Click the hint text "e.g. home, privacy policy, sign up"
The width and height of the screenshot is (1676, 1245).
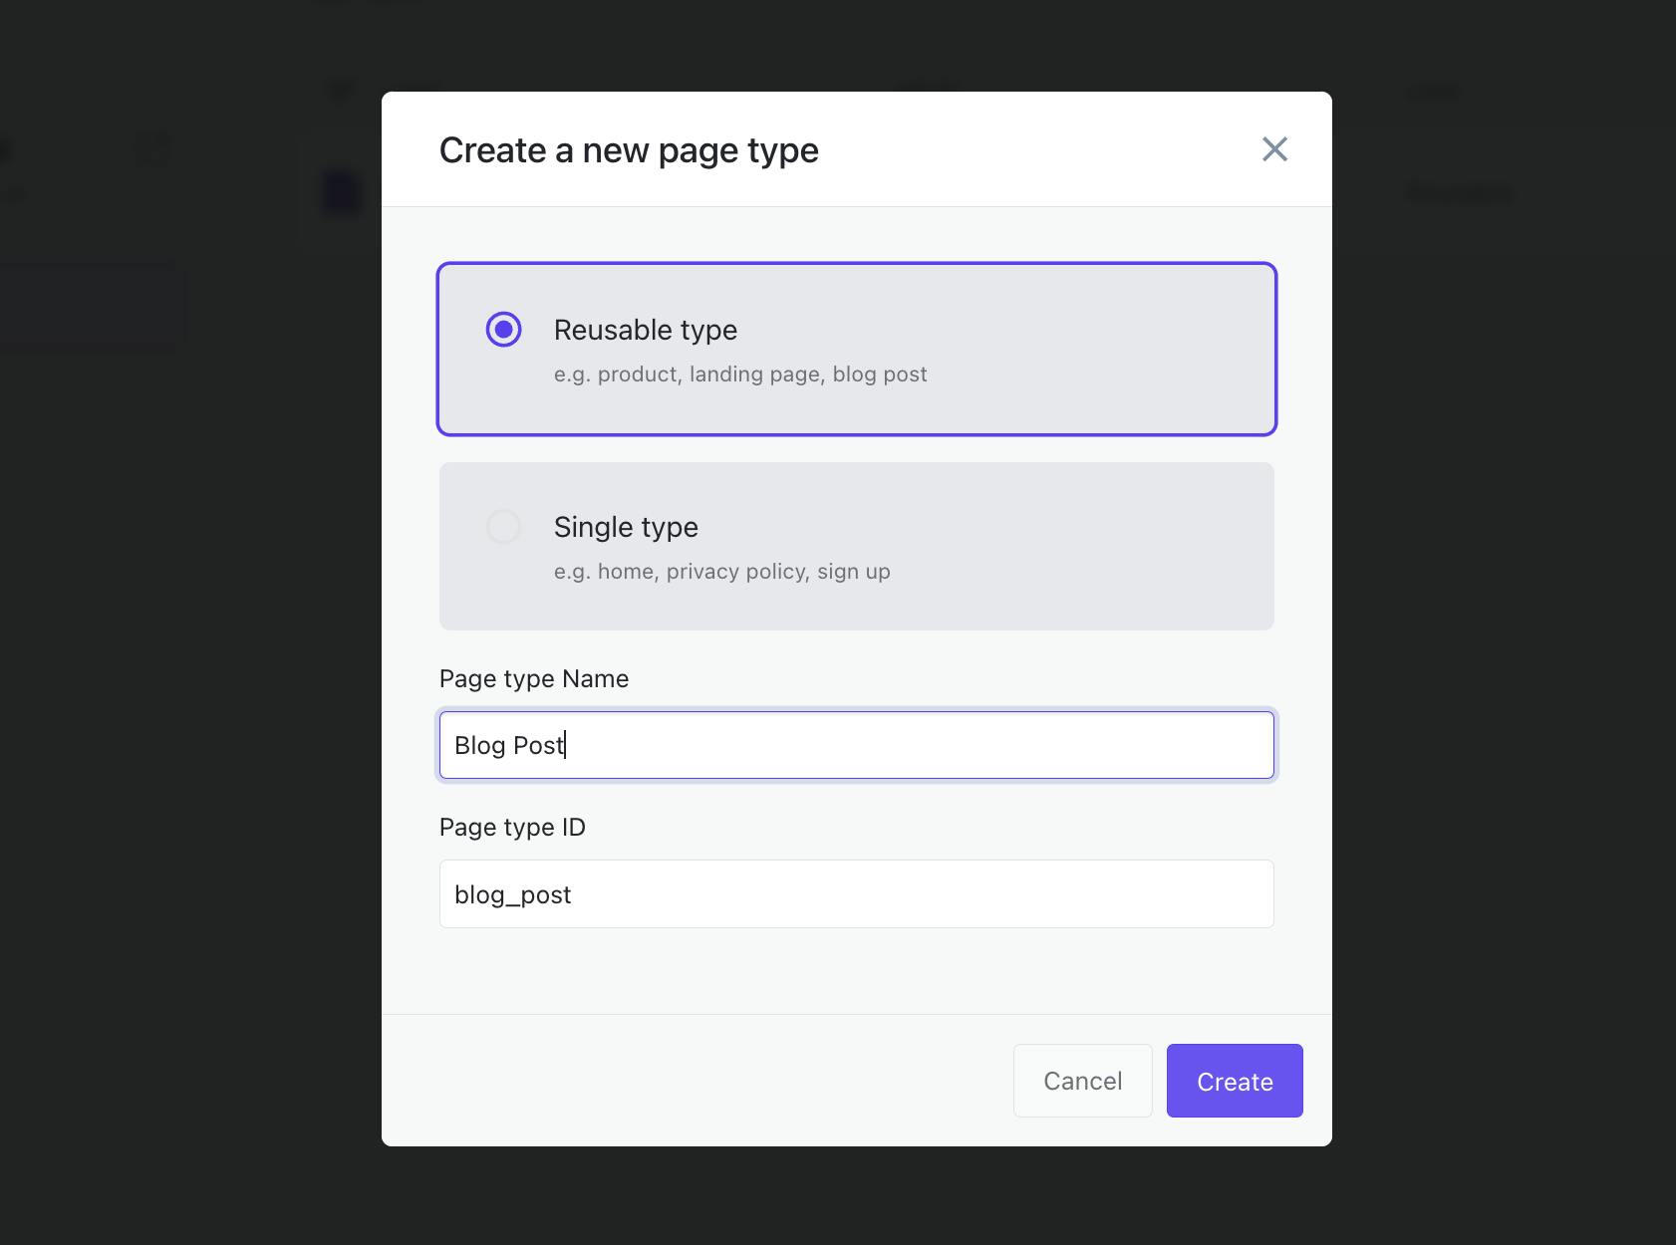(x=722, y=572)
